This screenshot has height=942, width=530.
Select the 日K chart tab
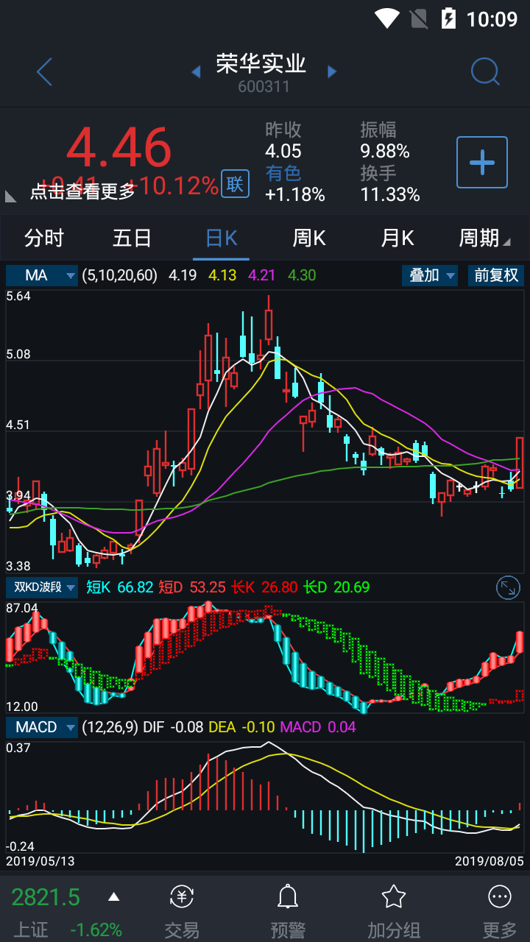(221, 238)
